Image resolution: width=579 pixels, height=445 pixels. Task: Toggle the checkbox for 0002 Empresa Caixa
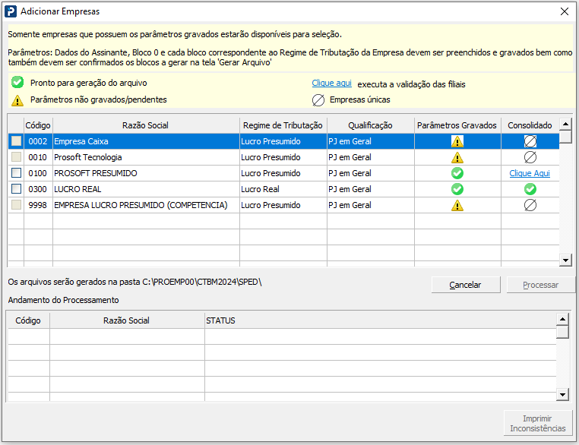click(x=16, y=141)
